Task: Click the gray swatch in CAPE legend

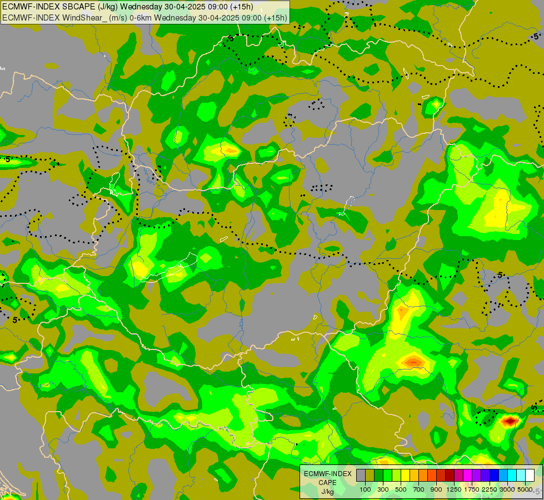Action: pos(361,476)
